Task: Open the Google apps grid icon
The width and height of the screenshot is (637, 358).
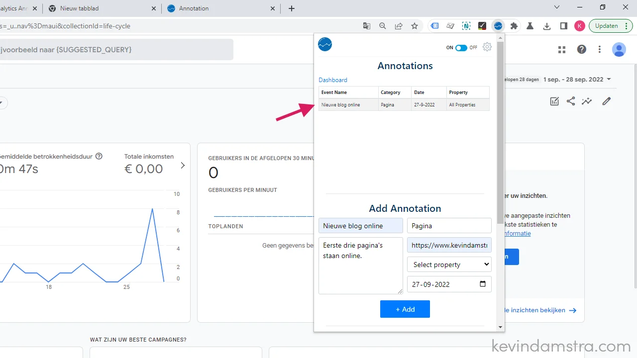Action: tap(562, 49)
